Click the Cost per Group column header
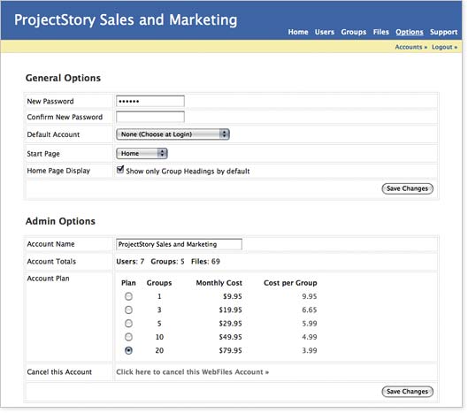 pos(290,283)
